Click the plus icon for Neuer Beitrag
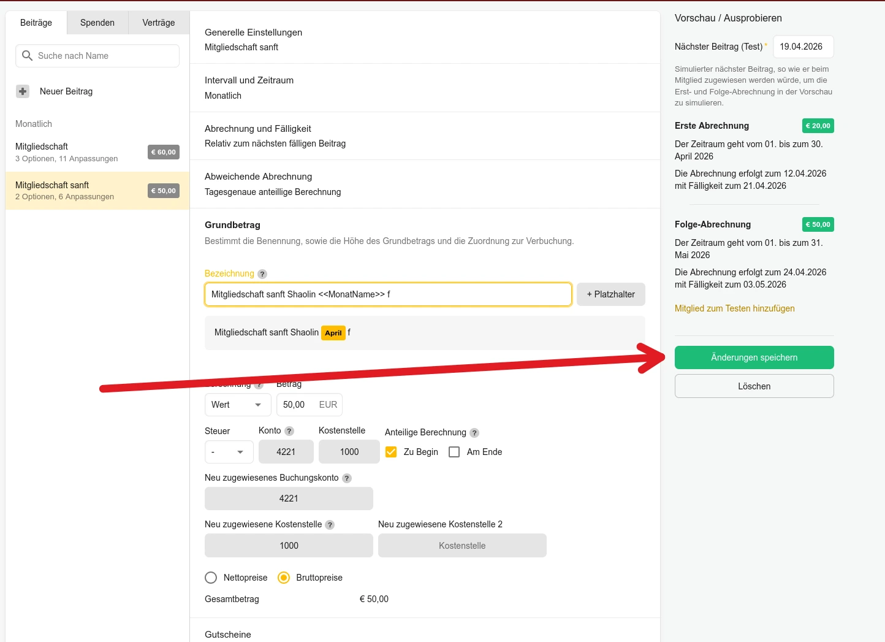Image resolution: width=885 pixels, height=642 pixels. (x=23, y=91)
